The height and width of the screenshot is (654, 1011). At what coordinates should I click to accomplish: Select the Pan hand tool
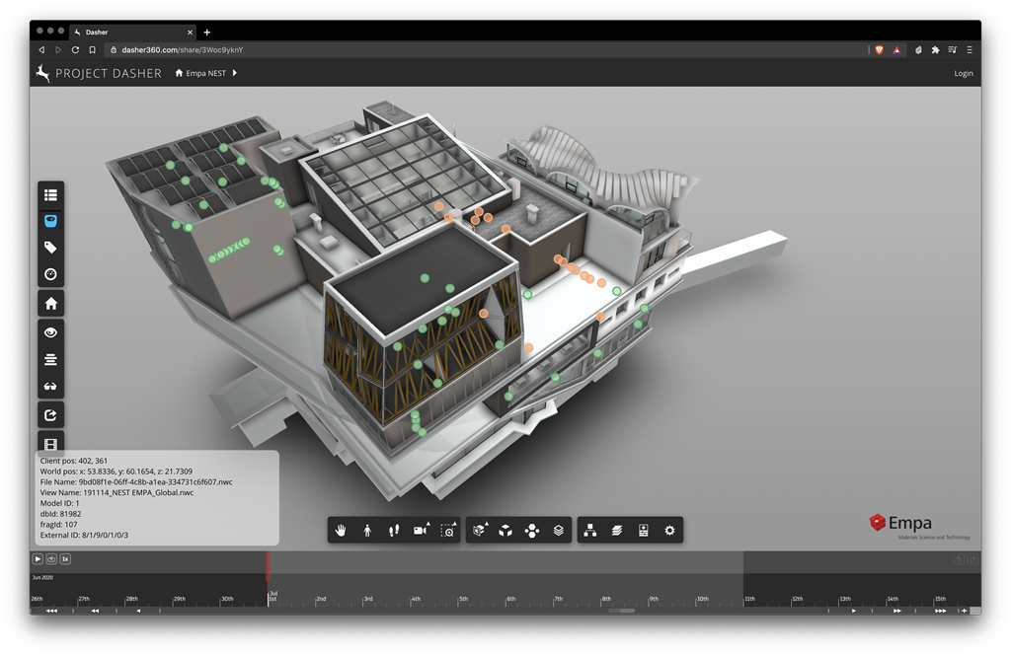pos(342,531)
